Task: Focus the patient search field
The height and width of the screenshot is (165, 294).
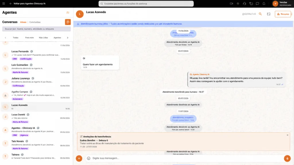Action: coord(146,3)
